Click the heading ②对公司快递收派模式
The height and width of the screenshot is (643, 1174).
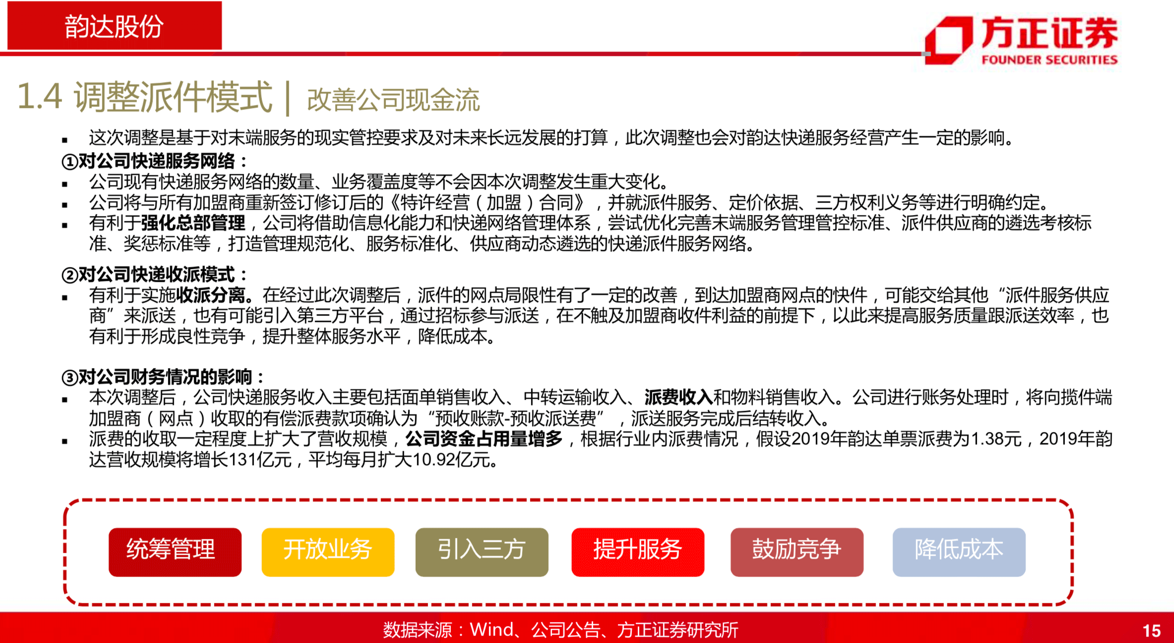[x=154, y=274]
